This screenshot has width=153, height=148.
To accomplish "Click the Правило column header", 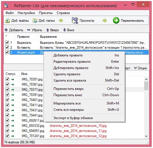I will coord(27,37).
